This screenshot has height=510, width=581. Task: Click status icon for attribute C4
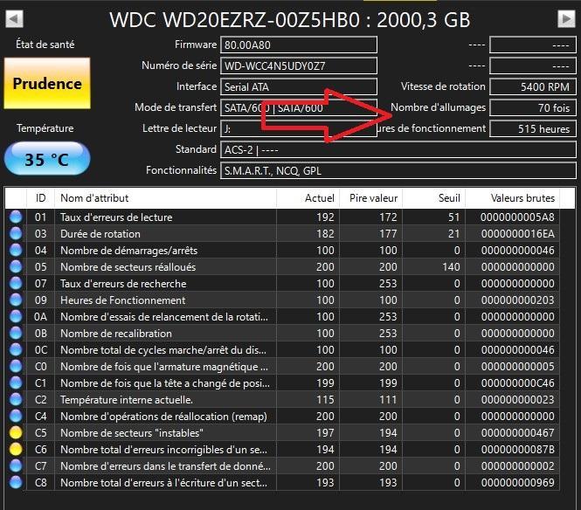[x=16, y=417]
